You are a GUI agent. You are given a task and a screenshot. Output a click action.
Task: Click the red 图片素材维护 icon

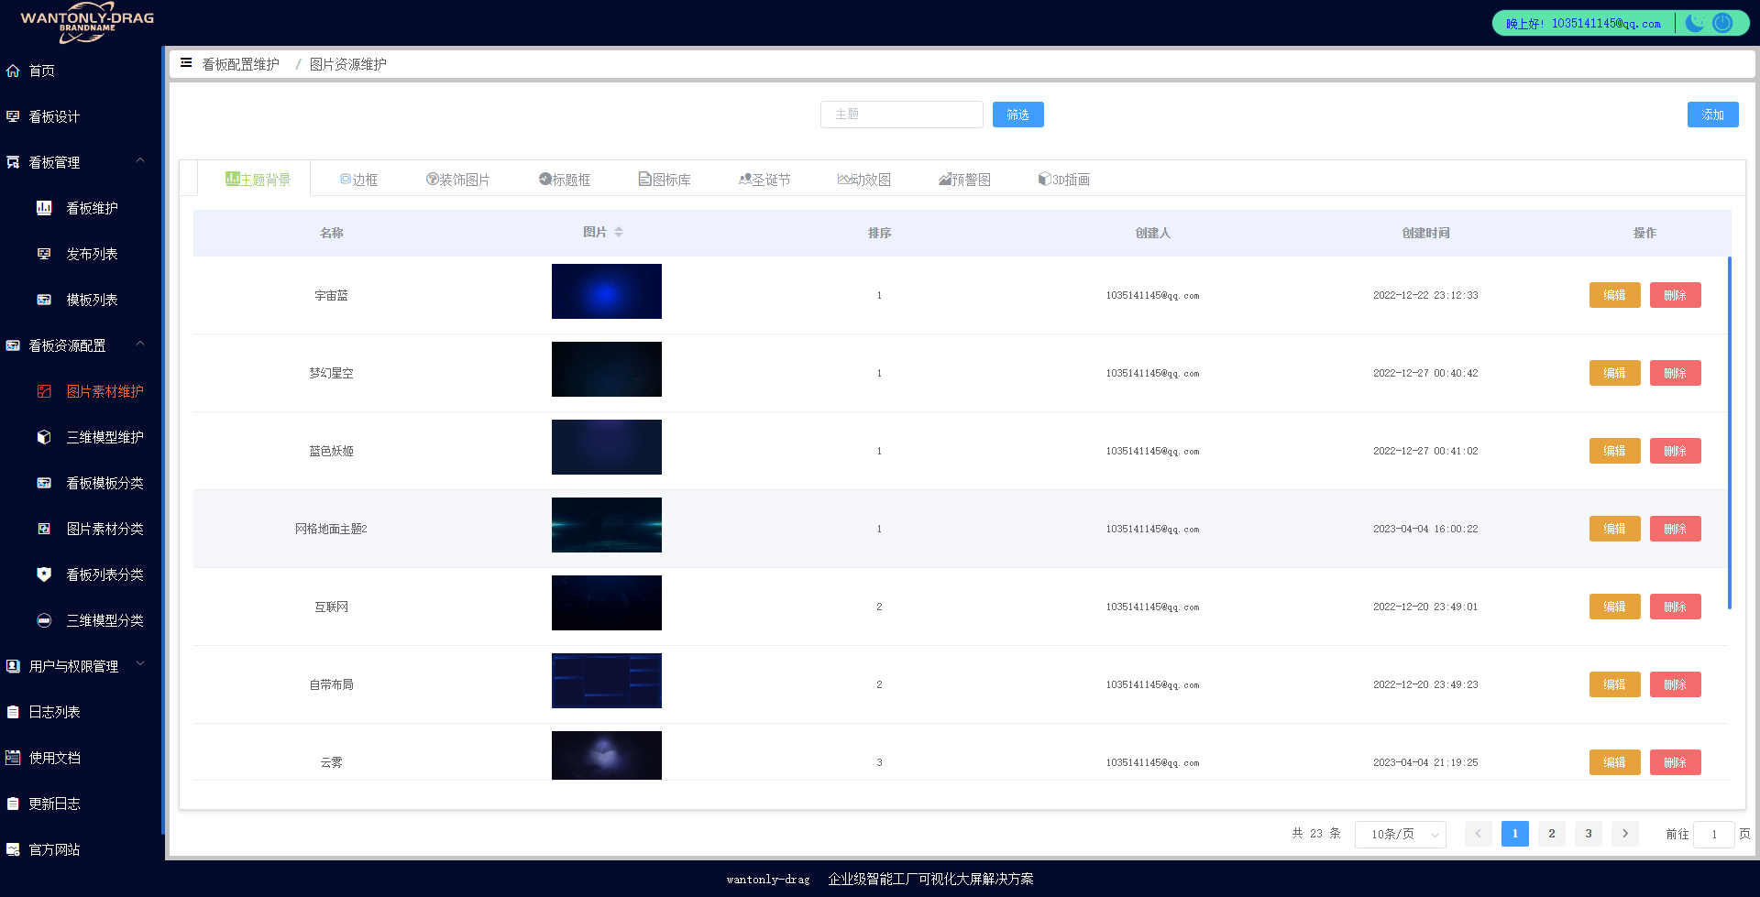click(44, 391)
